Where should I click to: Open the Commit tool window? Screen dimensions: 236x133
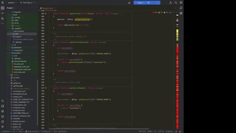pos(3,13)
